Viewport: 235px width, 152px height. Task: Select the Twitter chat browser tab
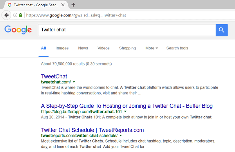tap(36, 5)
